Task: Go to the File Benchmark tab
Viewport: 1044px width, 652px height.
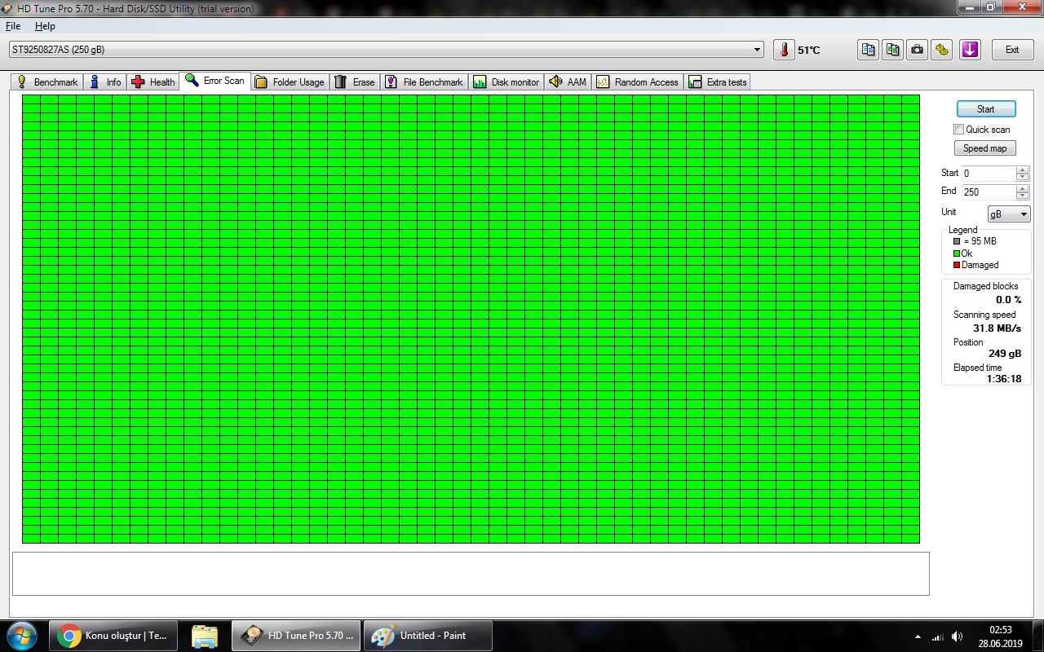Action: click(x=424, y=82)
